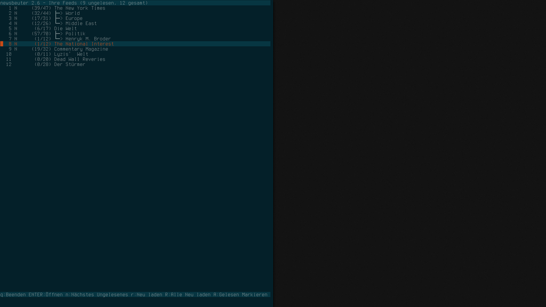Click the A:Gelesen Markieren hint
The height and width of the screenshot is (307, 546).
[240, 294]
